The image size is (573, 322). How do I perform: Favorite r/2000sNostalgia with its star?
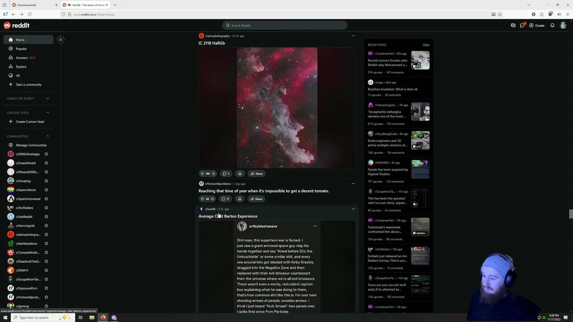tap(46, 154)
